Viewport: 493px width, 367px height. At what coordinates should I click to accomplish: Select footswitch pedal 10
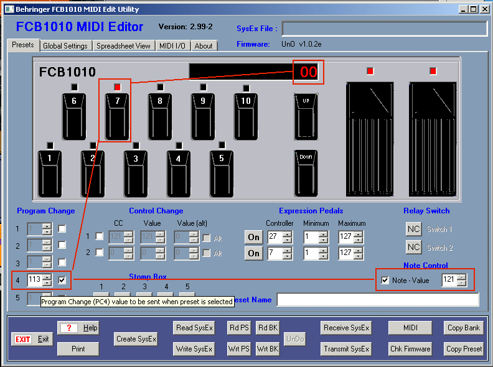coord(246,116)
